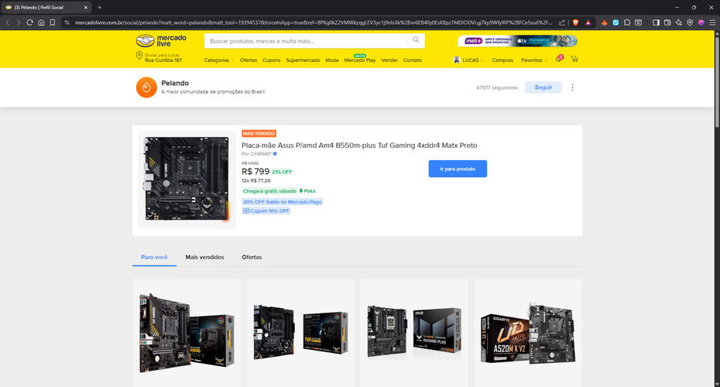Viewport: 720px width, 387px height.
Task: Click the product search input field
Action: pos(306,41)
